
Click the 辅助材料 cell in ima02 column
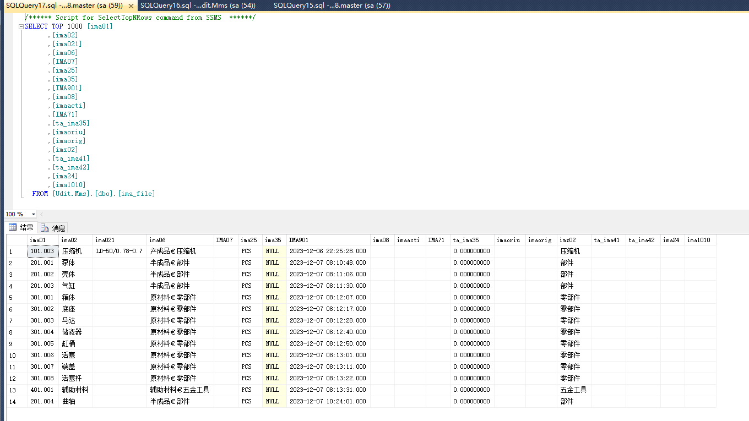(x=75, y=390)
